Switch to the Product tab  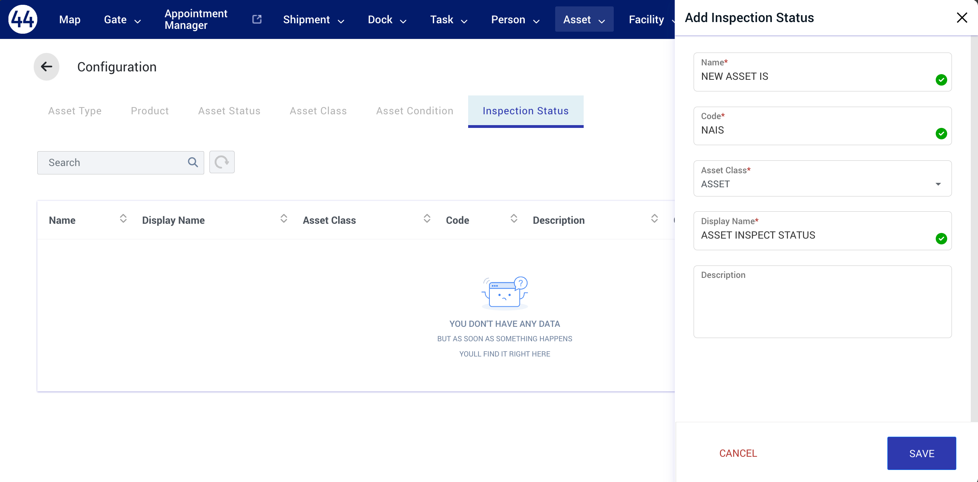click(150, 111)
